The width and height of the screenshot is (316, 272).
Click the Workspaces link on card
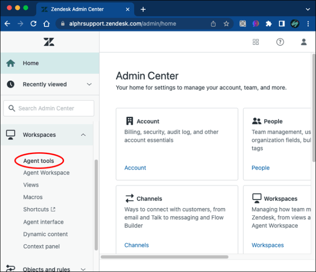[x=267, y=245]
